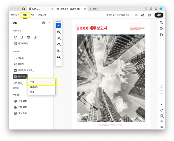Click the 텍스트 또는 도구 찾기 search field
This screenshot has width=174, height=141.
118,15
